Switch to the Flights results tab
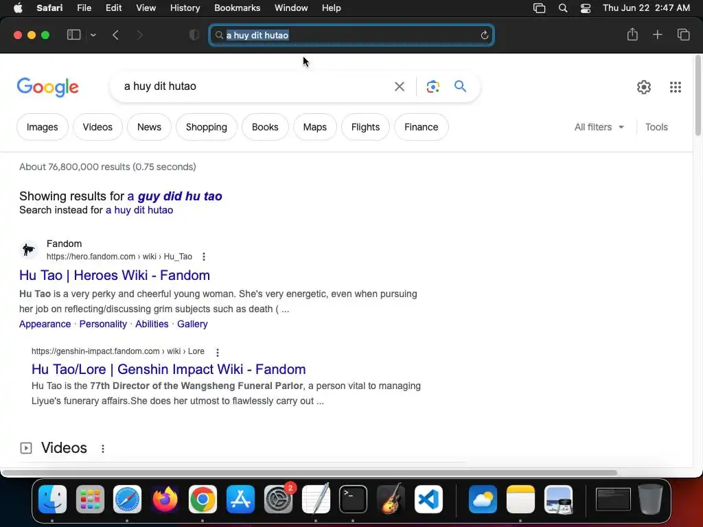 pyautogui.click(x=365, y=127)
